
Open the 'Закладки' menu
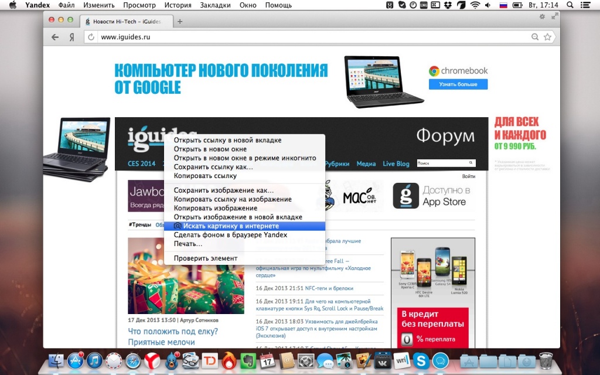coord(215,5)
